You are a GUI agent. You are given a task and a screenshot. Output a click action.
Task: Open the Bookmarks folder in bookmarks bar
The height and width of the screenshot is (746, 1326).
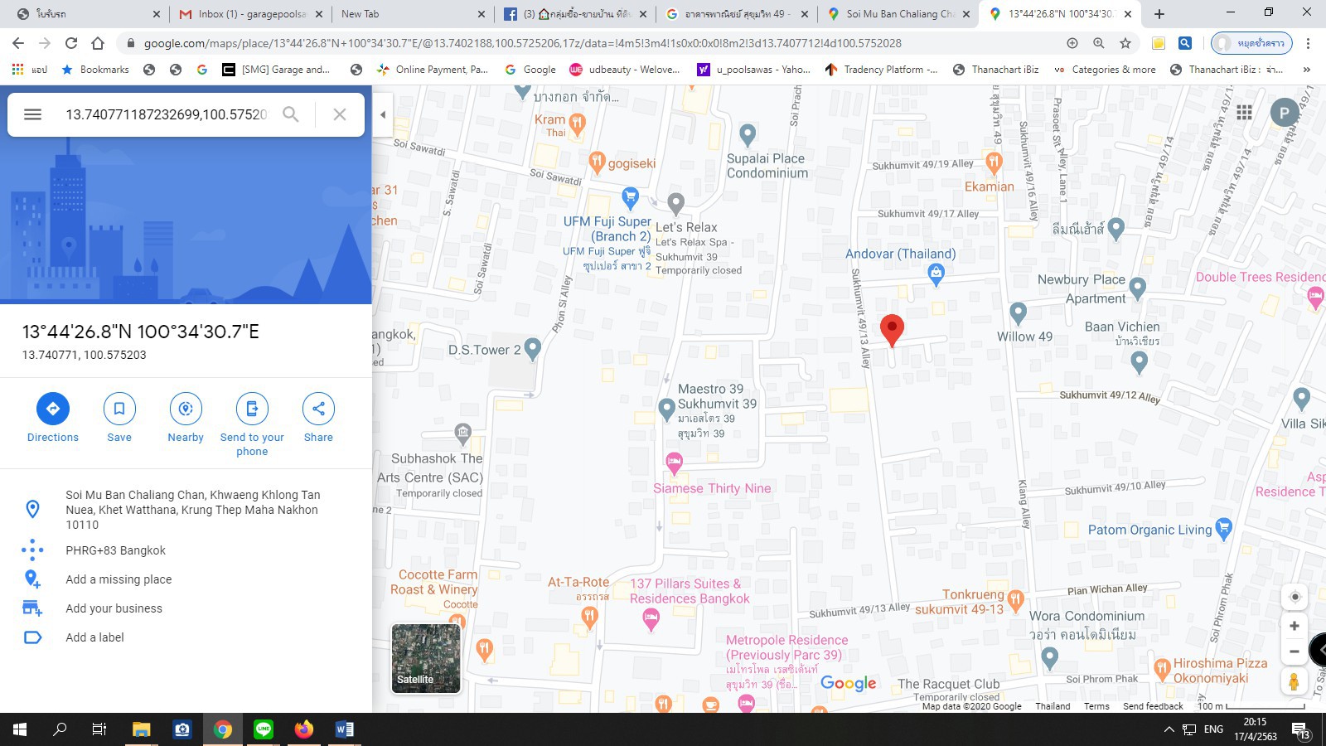click(95, 70)
